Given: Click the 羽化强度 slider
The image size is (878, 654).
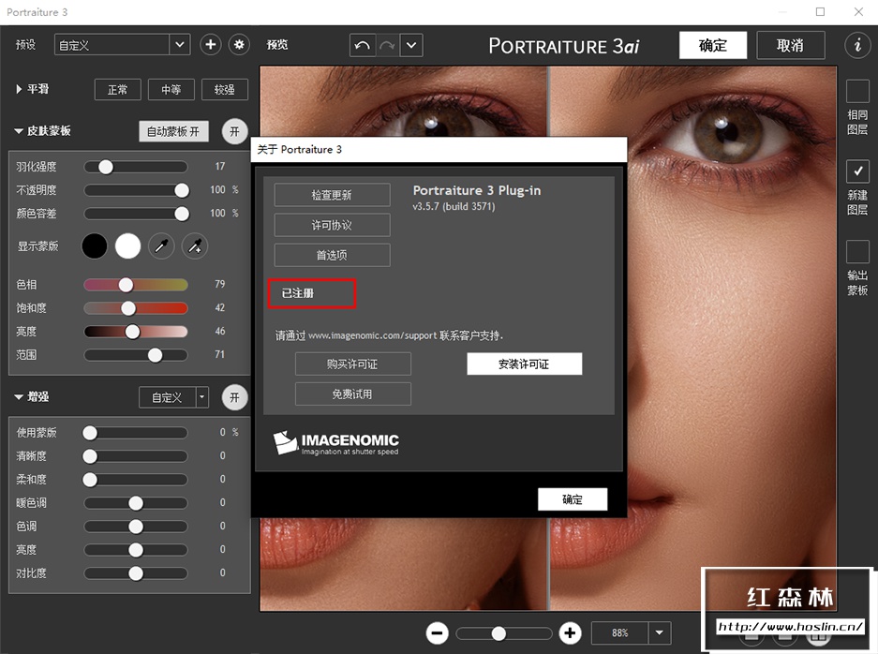Looking at the screenshot, I should coord(136,166).
